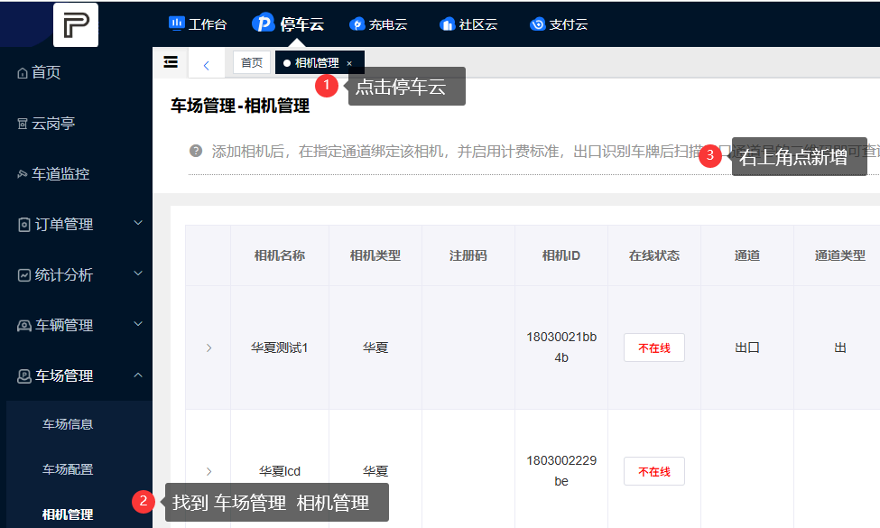Click the 华夏lcd camera name cell
880x528 pixels.
[x=280, y=471]
